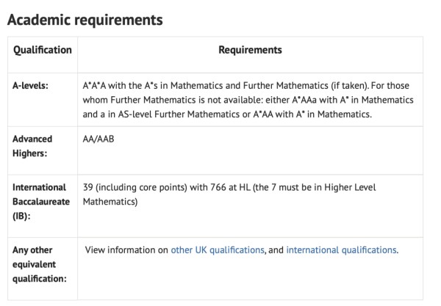Click the whom Further Mathematics is not available line
The image size is (441, 306).
click(x=248, y=100)
